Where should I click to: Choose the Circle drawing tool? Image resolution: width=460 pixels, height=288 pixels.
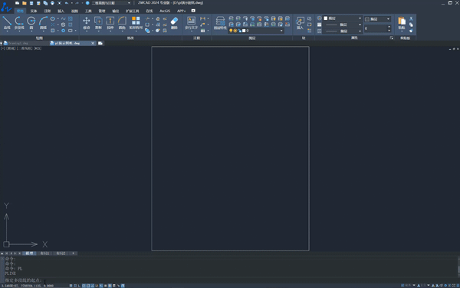31,23
